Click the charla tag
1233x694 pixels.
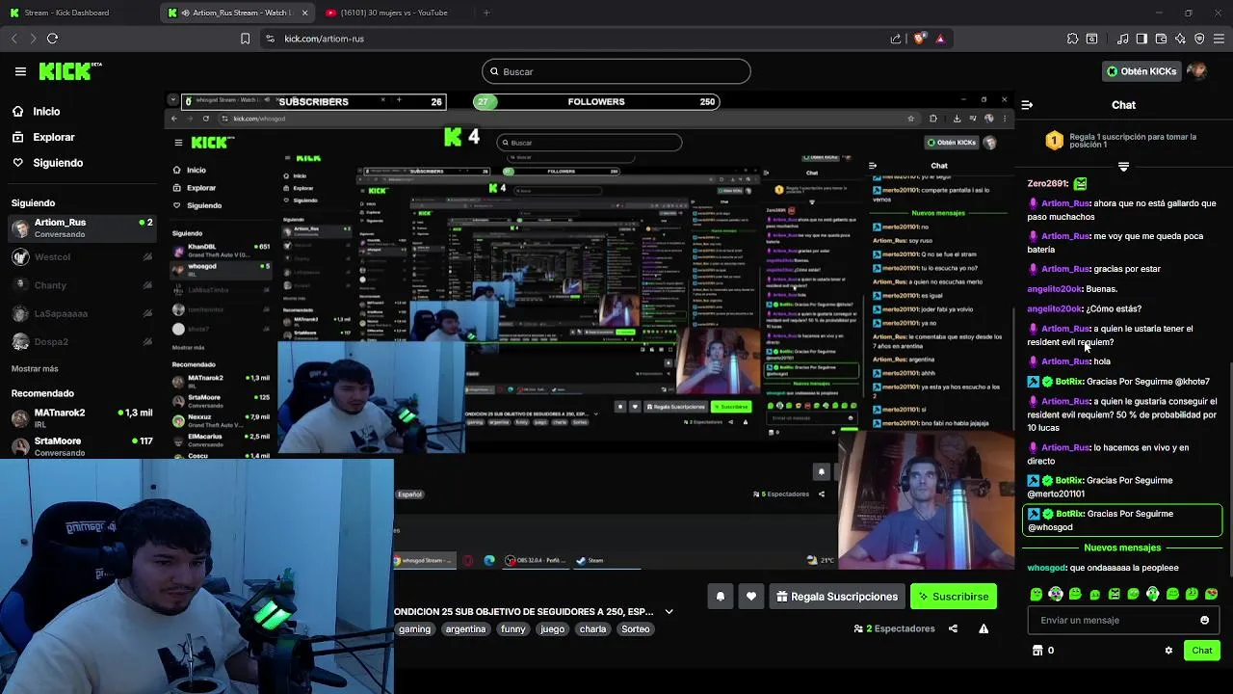tap(592, 628)
